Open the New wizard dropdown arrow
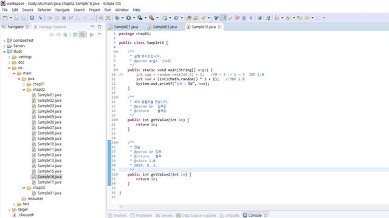Screen dimensions: 389x218 click(x=10, y=18)
